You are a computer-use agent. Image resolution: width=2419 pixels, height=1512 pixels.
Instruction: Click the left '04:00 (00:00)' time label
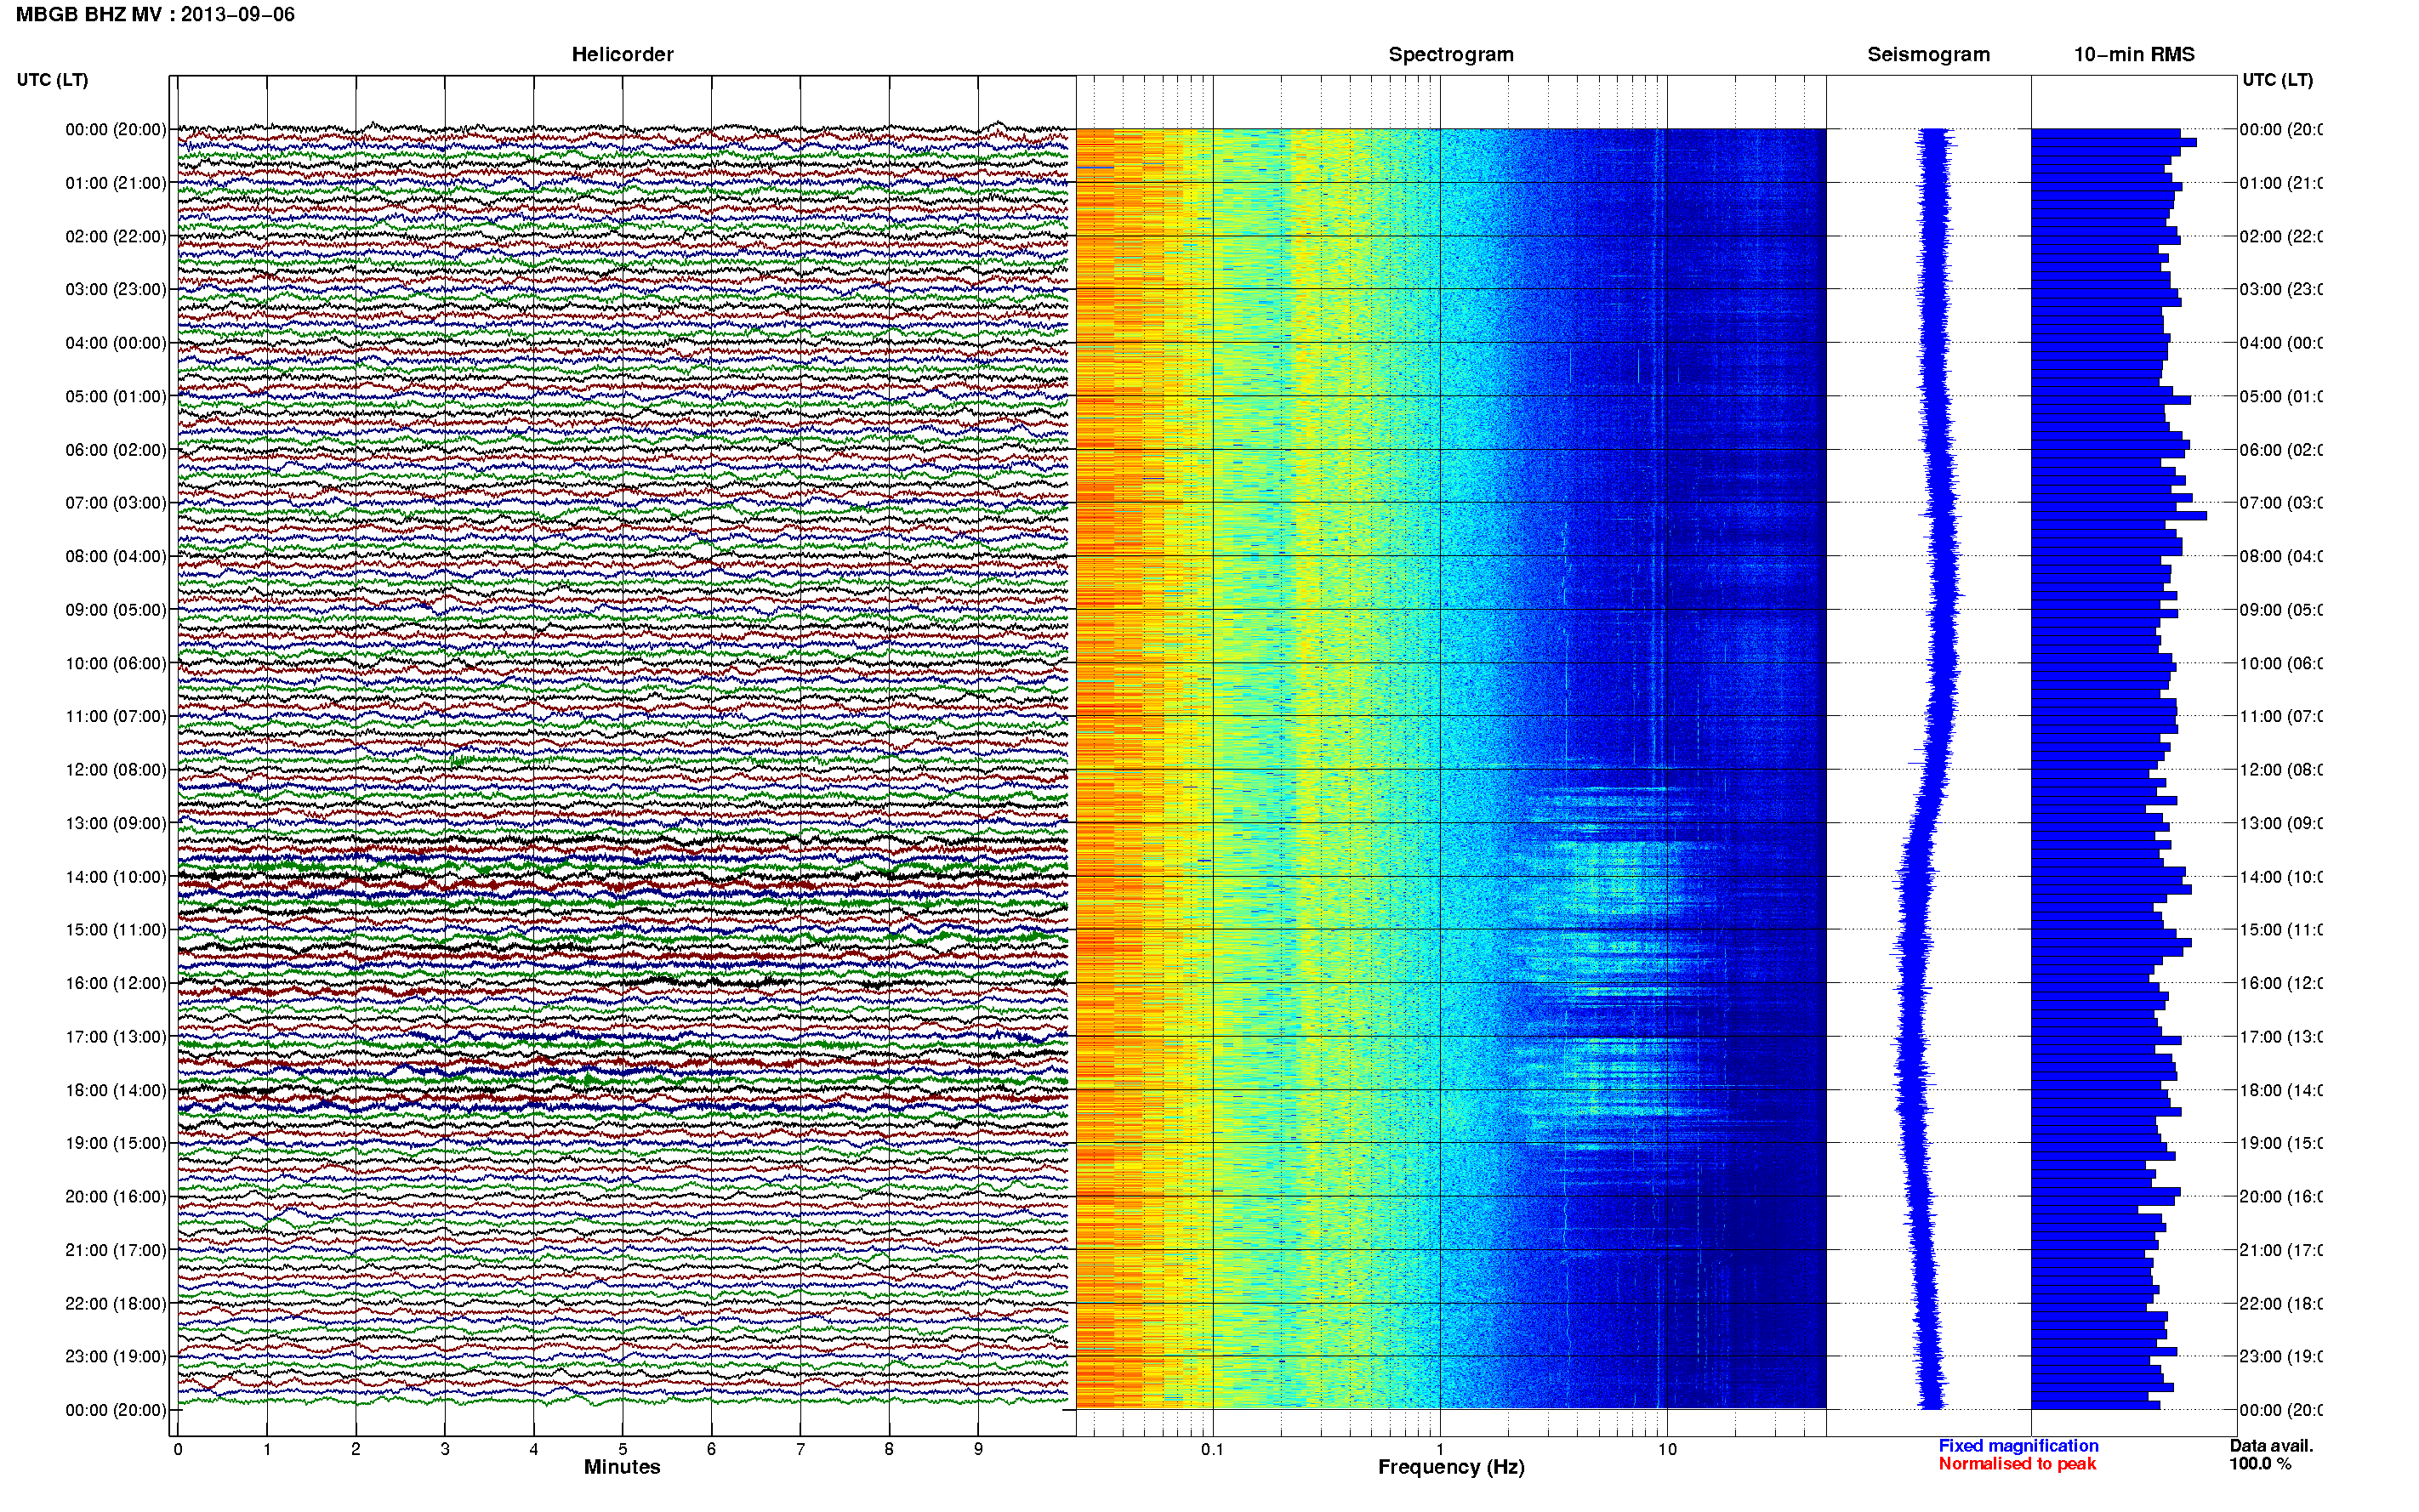(x=116, y=343)
